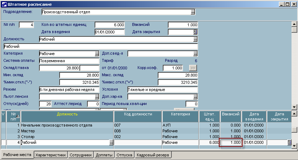Viewport: 298px width, 160px height.
Task: Open the Льгот.пенсия ellipsis selector
Action: [x=97, y=97]
